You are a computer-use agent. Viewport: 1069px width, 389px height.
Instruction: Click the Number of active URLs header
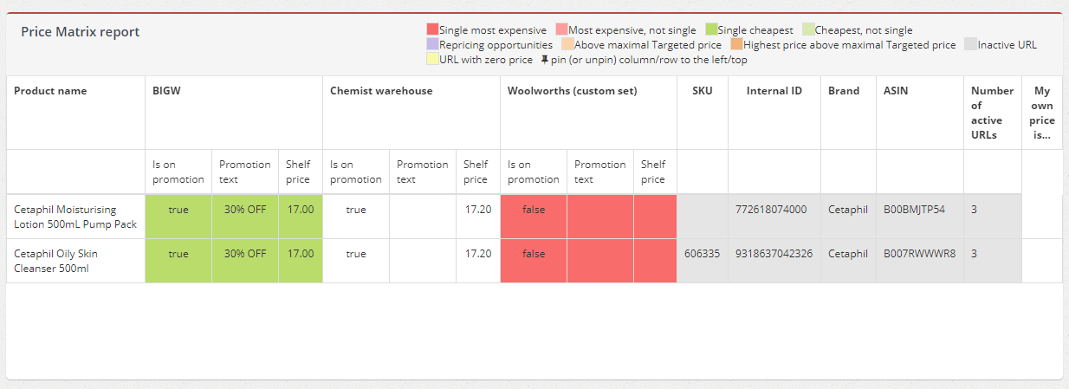pyautogui.click(x=992, y=113)
